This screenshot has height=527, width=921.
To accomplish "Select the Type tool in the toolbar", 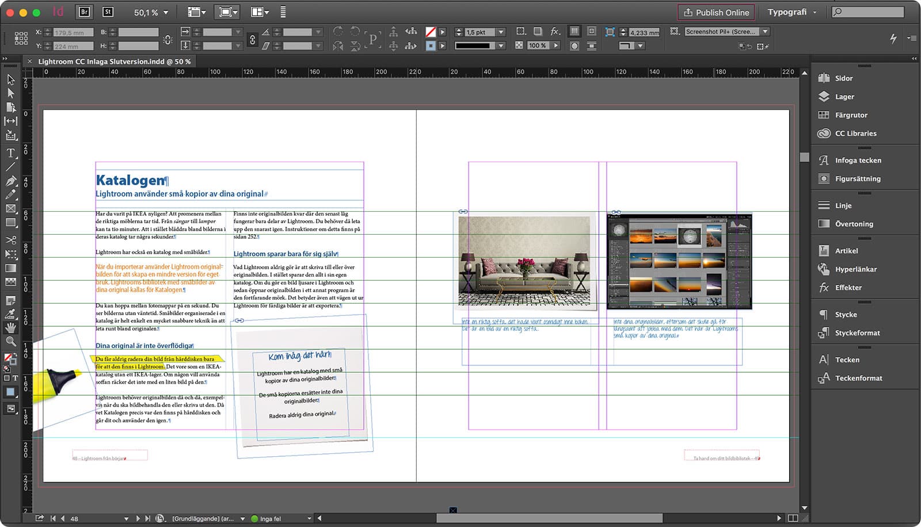I will coord(10,152).
